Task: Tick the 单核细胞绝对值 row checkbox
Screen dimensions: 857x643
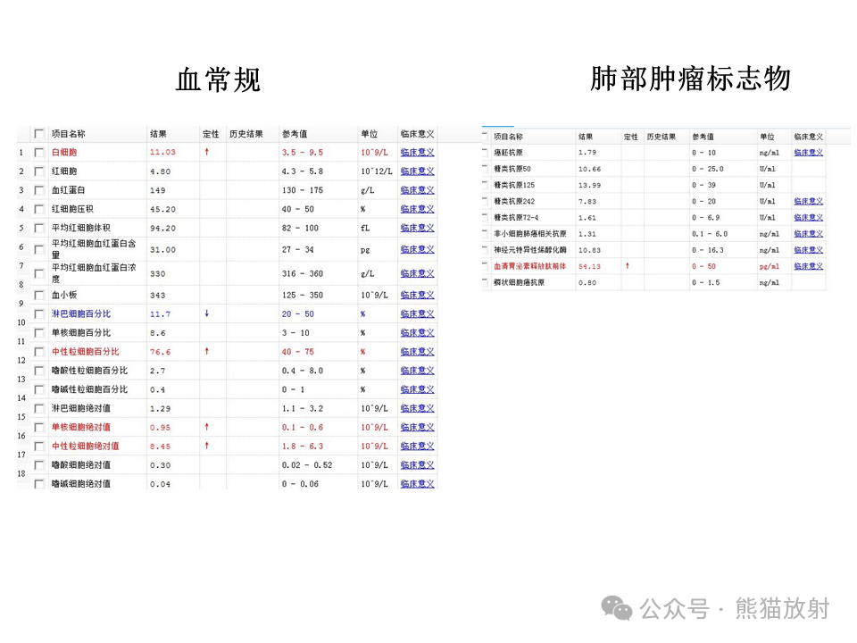Action: coord(38,428)
